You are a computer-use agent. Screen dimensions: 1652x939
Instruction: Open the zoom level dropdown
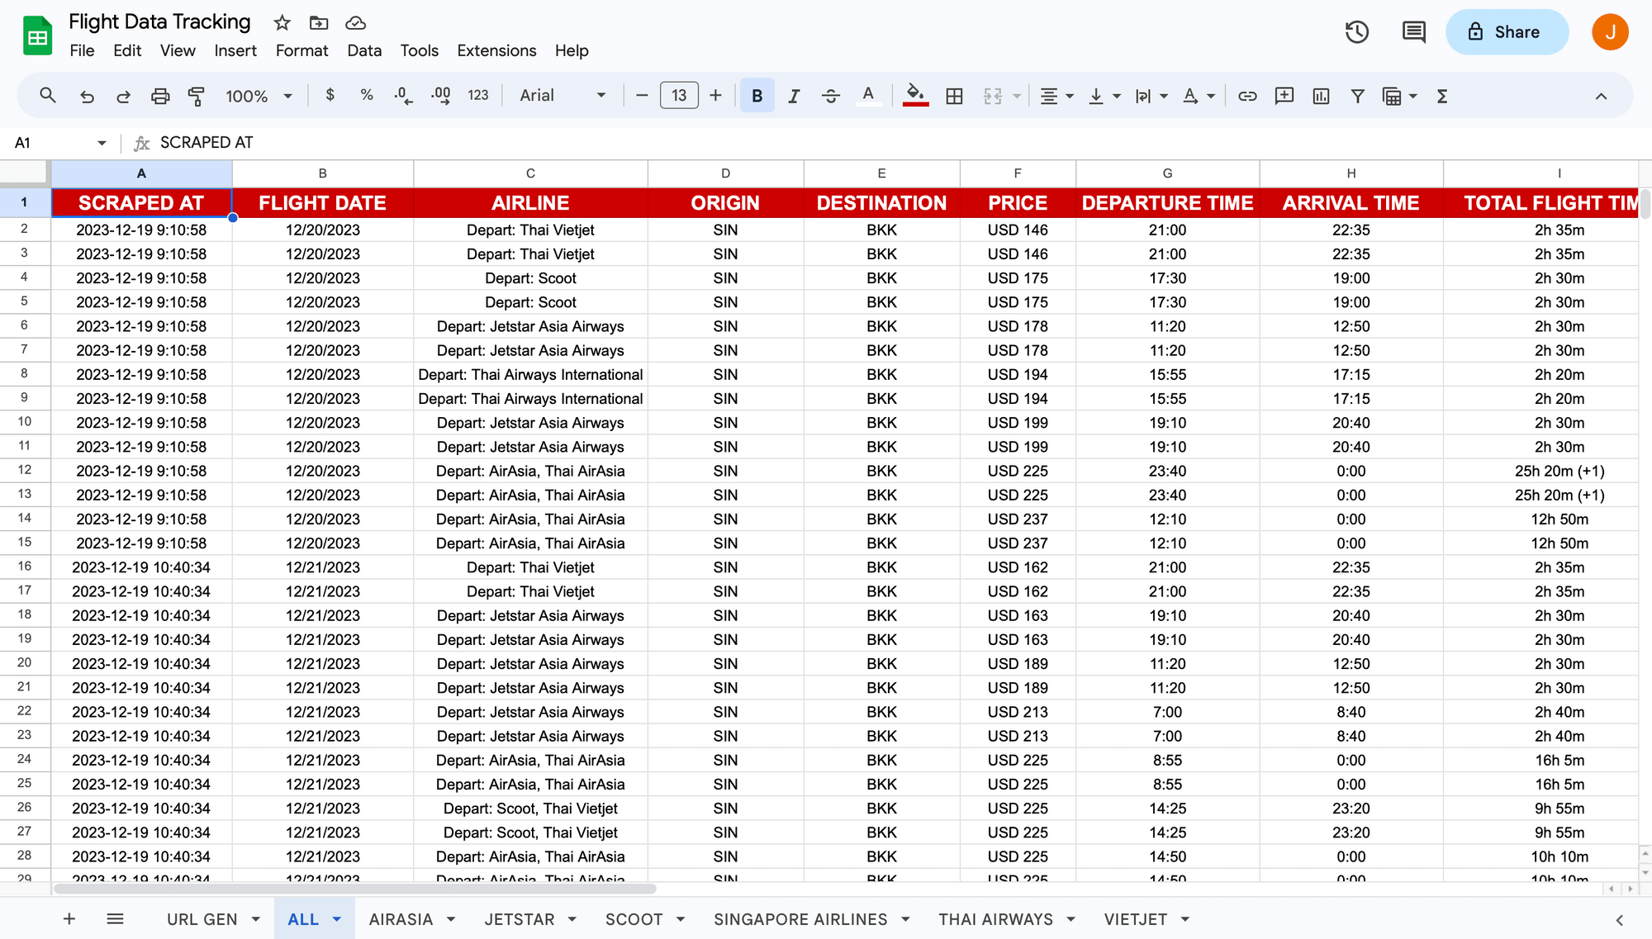click(x=259, y=95)
